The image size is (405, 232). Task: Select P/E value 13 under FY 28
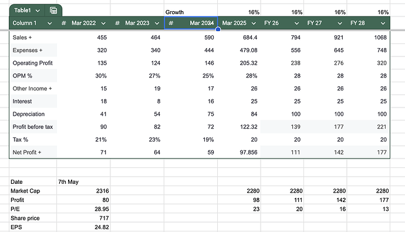tap(386, 209)
